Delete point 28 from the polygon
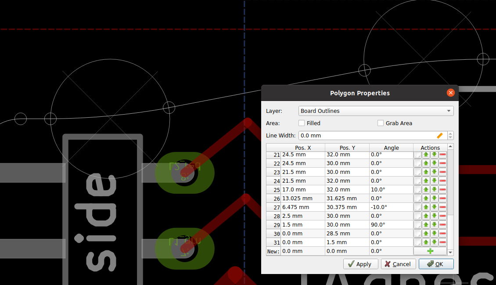 click(x=442, y=216)
